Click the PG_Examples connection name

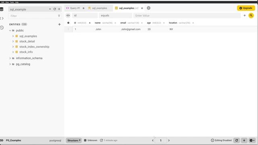tap(13, 141)
